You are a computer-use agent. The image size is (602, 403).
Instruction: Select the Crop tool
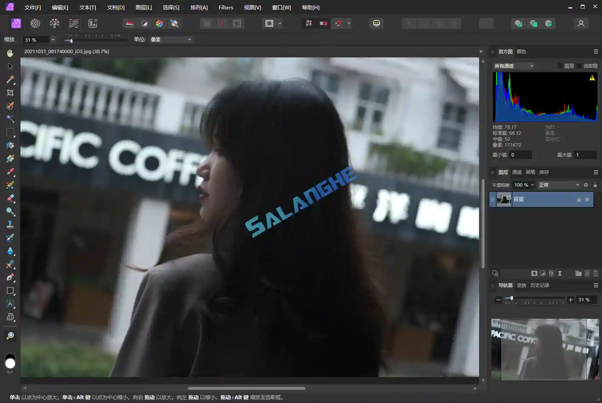tap(10, 92)
